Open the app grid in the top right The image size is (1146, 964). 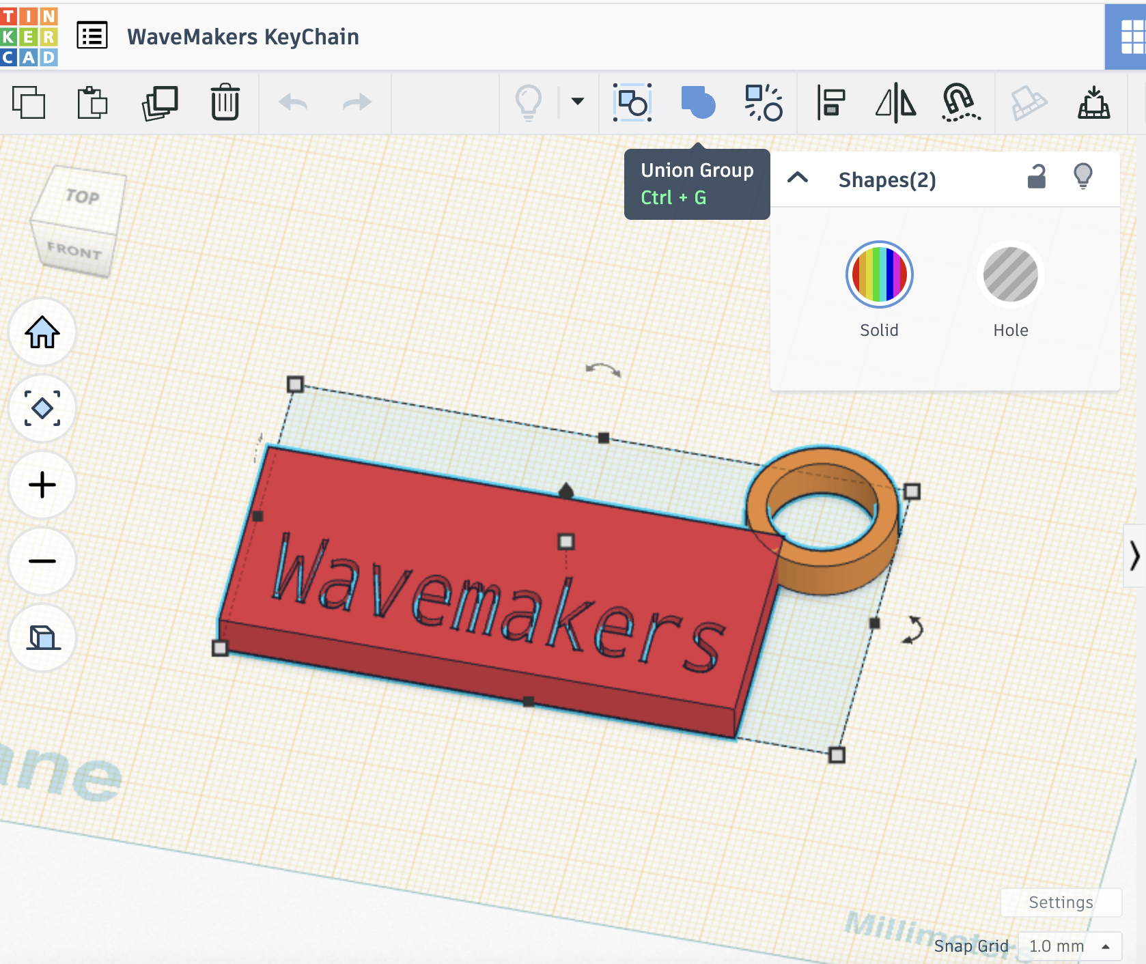click(x=1128, y=36)
